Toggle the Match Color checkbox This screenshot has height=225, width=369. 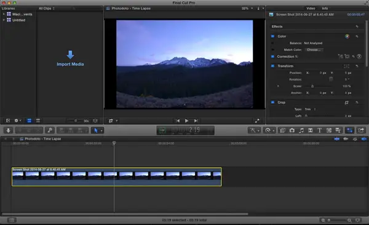[272, 50]
